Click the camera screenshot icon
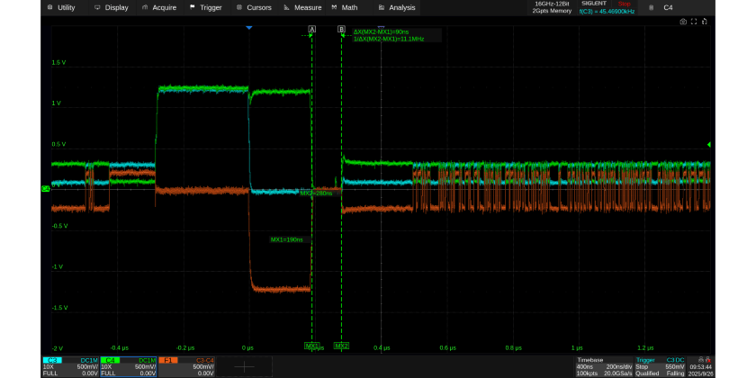The height and width of the screenshot is (378, 756). point(683,22)
